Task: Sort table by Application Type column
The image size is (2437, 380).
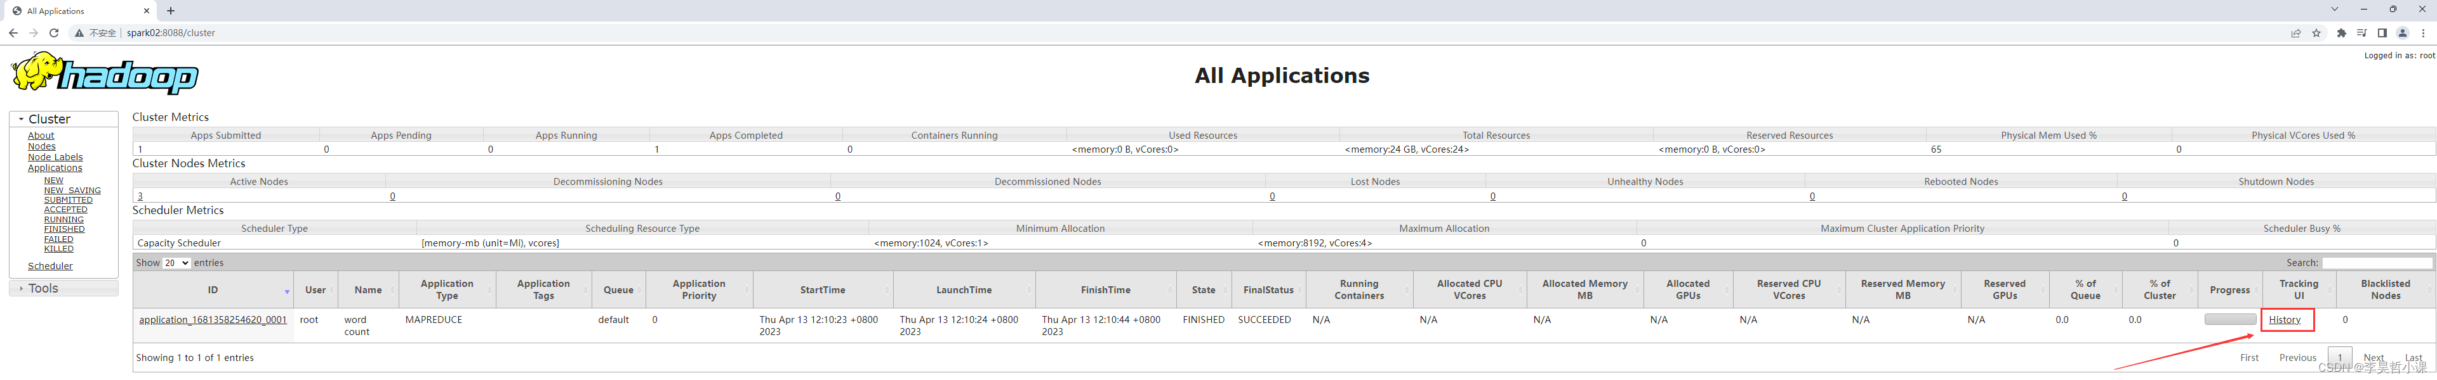Action: pos(446,289)
